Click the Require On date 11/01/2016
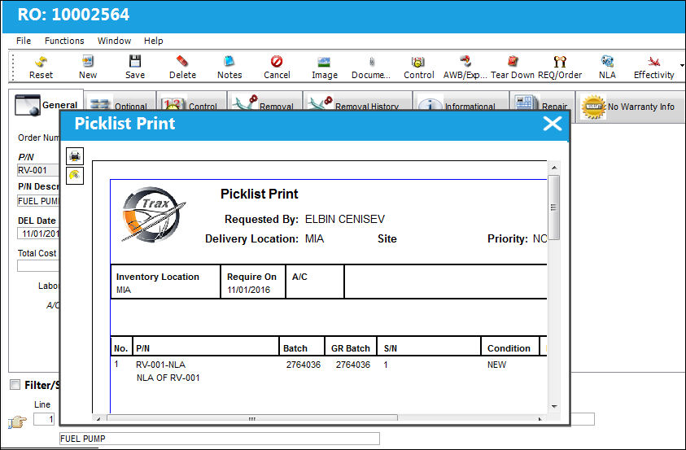 (x=248, y=290)
